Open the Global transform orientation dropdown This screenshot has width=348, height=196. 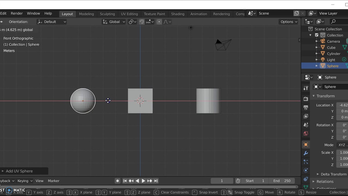[x=114, y=22]
